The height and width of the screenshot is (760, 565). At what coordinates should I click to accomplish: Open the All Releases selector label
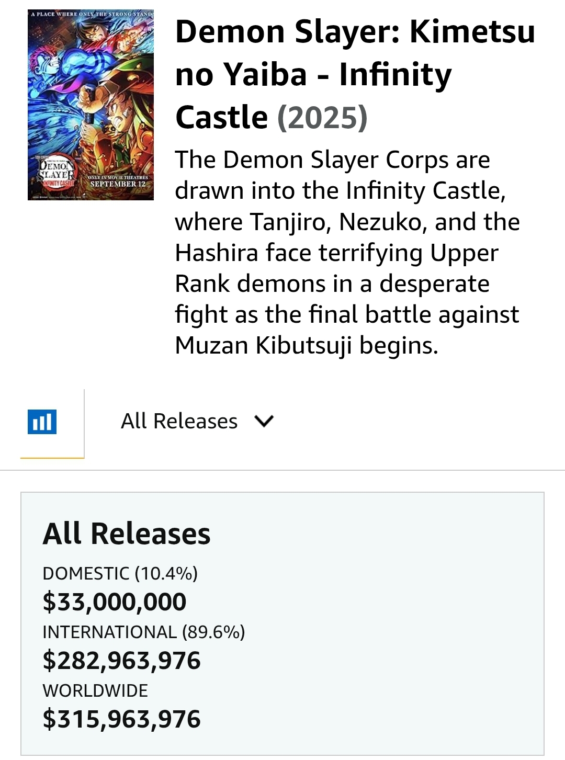(179, 421)
